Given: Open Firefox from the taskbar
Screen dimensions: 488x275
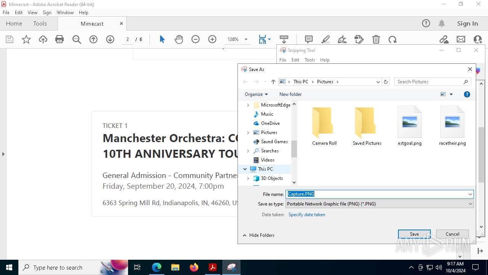Looking at the screenshot, I should [194, 267].
